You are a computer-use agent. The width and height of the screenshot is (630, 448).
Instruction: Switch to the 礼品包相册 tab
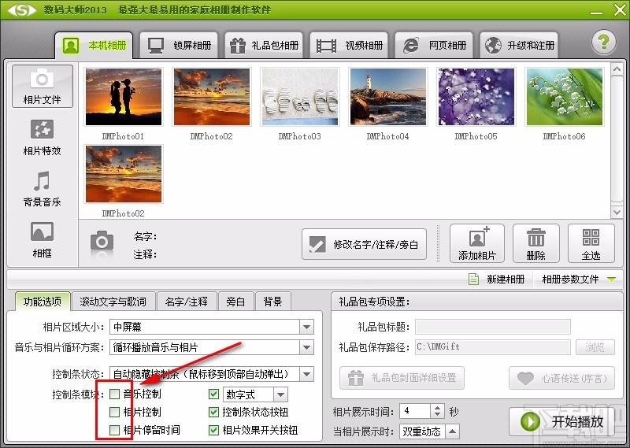[x=264, y=45]
